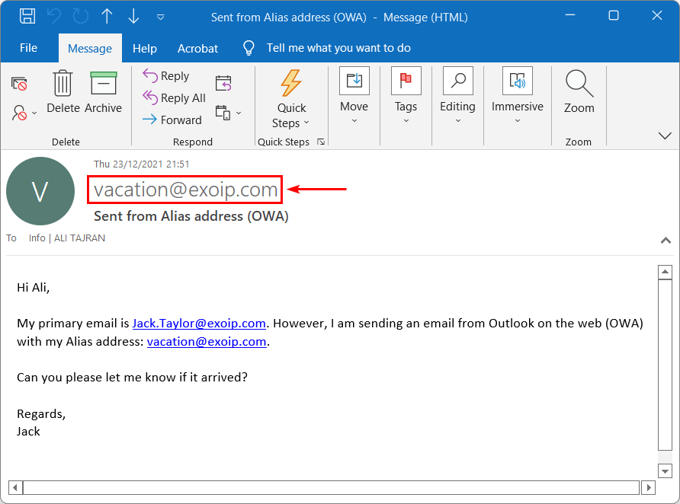This screenshot has width=680, height=504.
Task: Open the Editing search dropdown
Action: click(458, 96)
